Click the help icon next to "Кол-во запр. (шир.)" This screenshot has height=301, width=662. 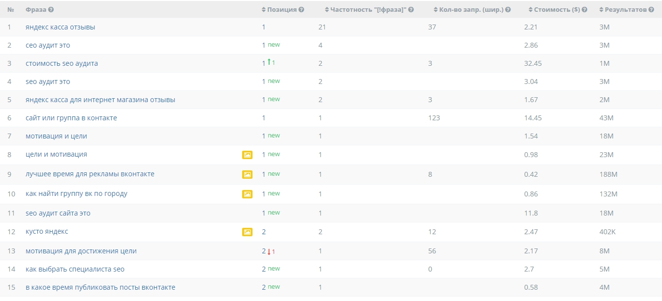pos(508,10)
